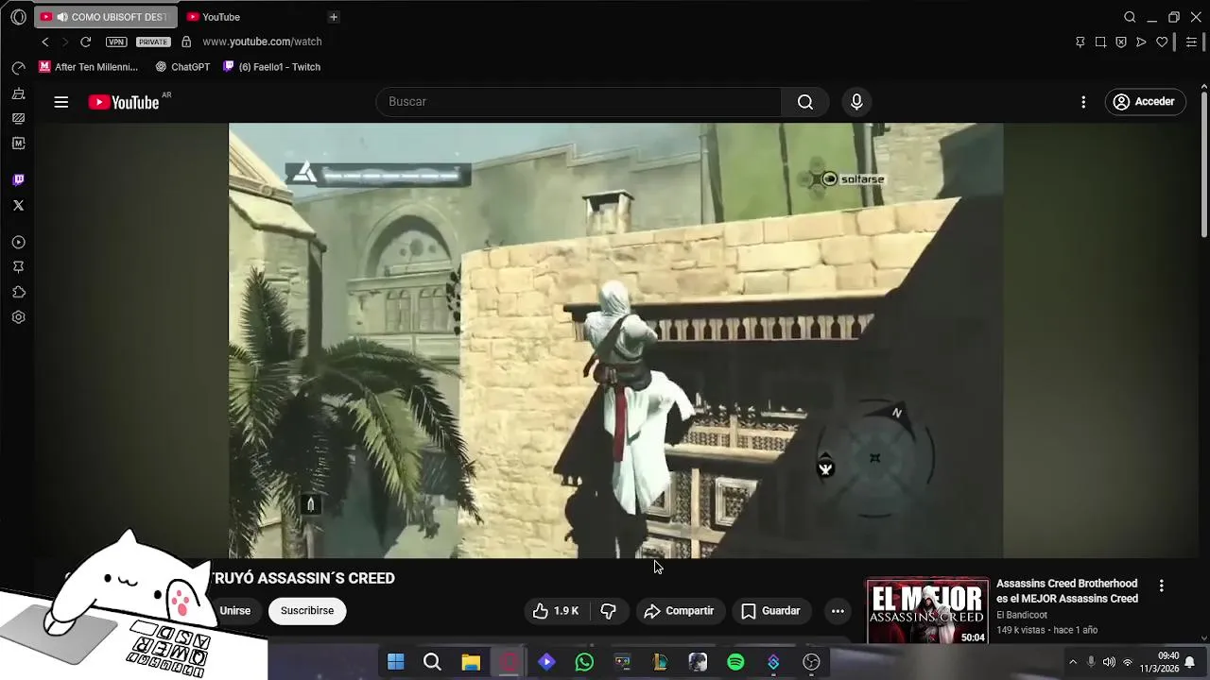The height and width of the screenshot is (680, 1210).
Task: Open the volume control in system tray
Action: pos(1109,662)
